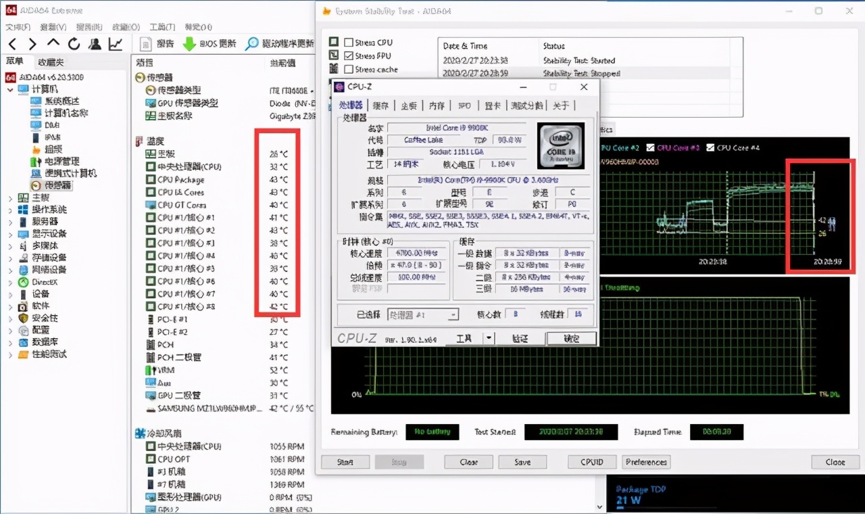Expand the 操作系统 tree node arrow
The width and height of the screenshot is (865, 514).
[x=10, y=210]
